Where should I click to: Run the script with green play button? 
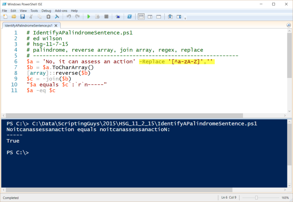89,17
